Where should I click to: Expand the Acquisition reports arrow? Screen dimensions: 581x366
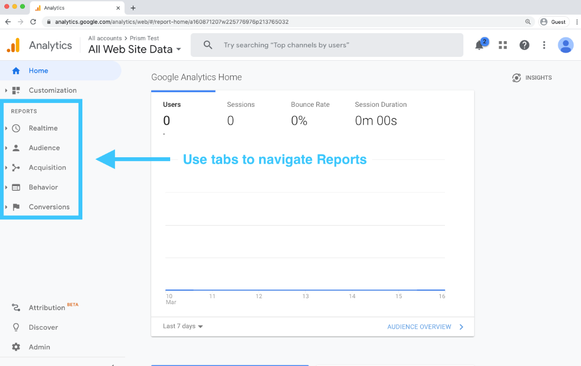tap(6, 168)
